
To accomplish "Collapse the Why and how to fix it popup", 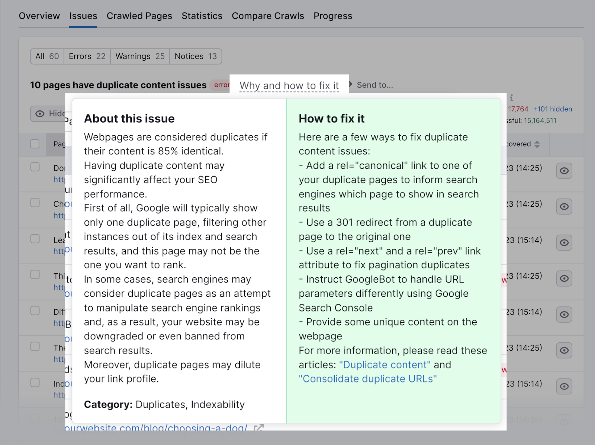I will [290, 85].
